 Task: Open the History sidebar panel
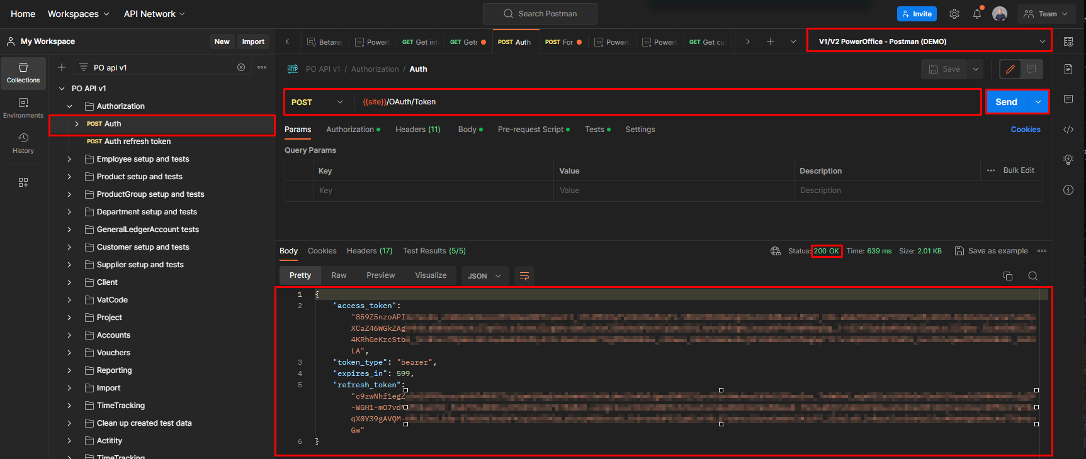tap(23, 143)
